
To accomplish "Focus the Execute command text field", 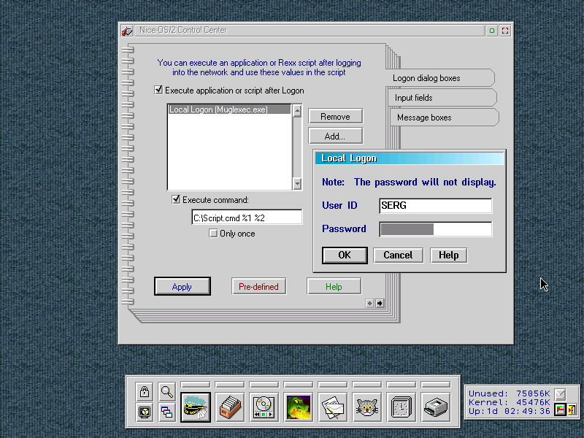I will pos(247,218).
